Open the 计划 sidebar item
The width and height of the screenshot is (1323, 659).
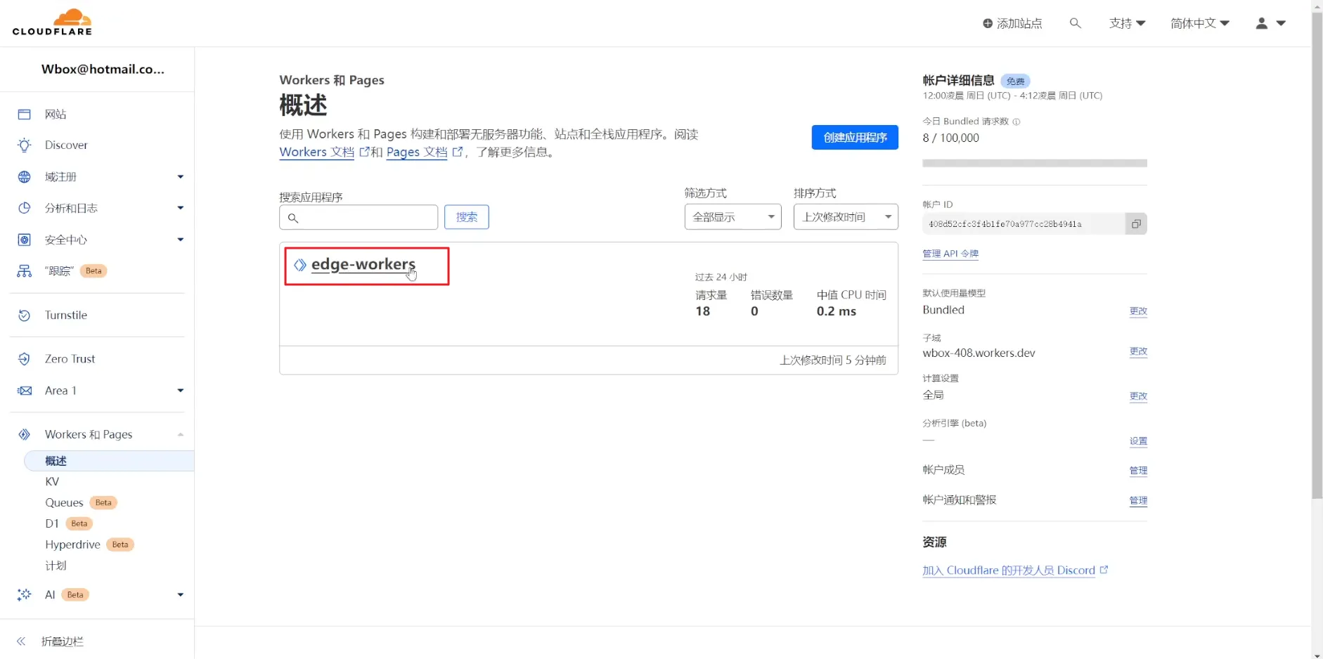56,566
